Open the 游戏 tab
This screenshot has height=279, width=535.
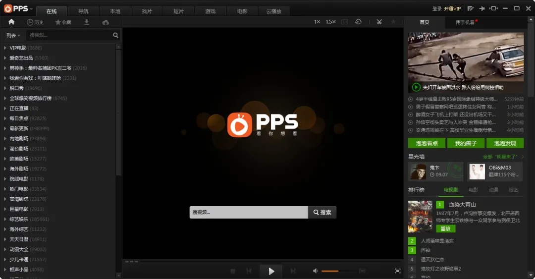pos(210,11)
